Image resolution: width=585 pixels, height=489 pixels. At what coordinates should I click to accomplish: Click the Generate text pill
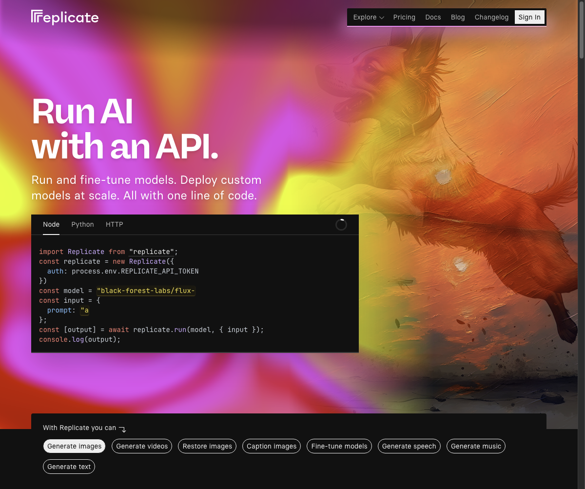69,467
